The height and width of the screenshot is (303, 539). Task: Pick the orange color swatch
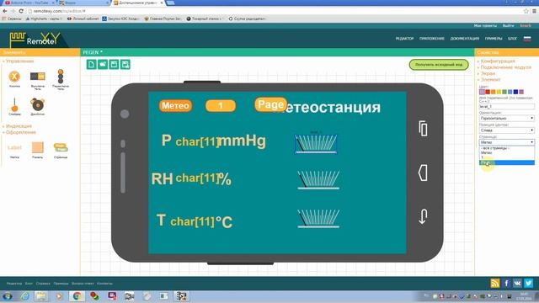494,92
